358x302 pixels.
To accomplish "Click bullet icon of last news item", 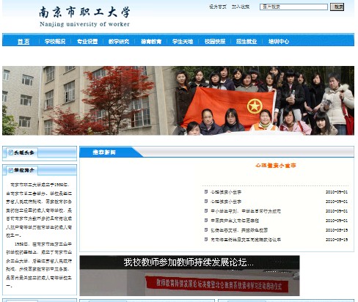I will pyautogui.click(x=206, y=240).
